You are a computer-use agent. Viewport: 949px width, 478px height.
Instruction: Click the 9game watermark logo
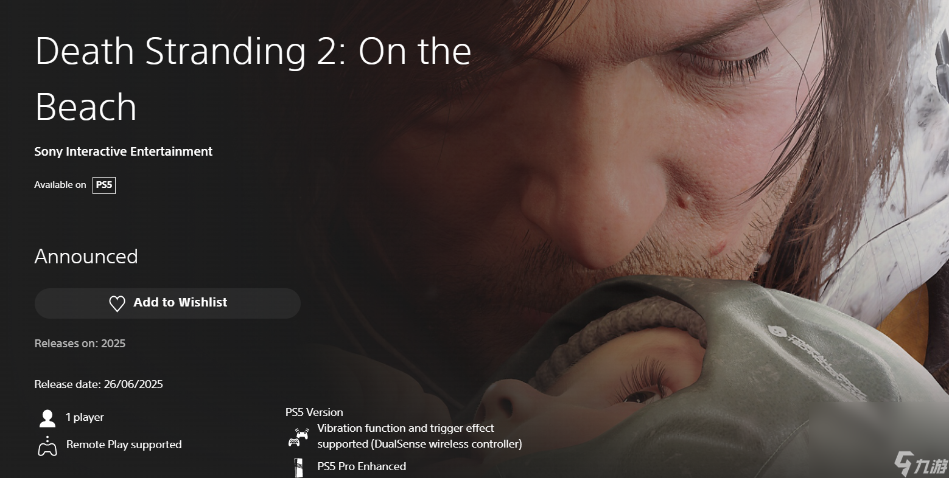pyautogui.click(x=920, y=463)
